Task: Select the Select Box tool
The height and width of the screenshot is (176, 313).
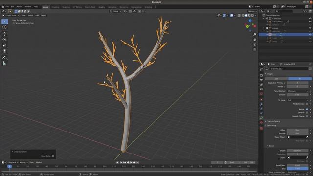Action: click(4, 22)
